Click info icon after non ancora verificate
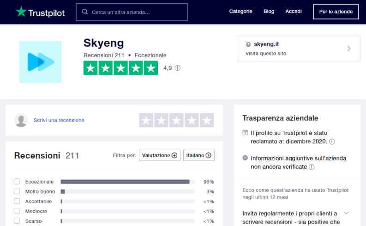The width and height of the screenshot is (366, 226). [312, 167]
